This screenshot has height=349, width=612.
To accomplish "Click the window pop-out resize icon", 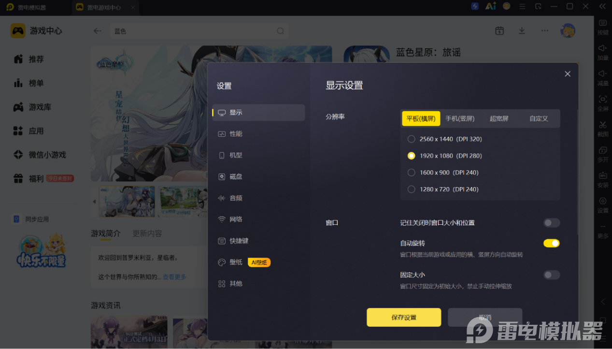I will point(538,6).
